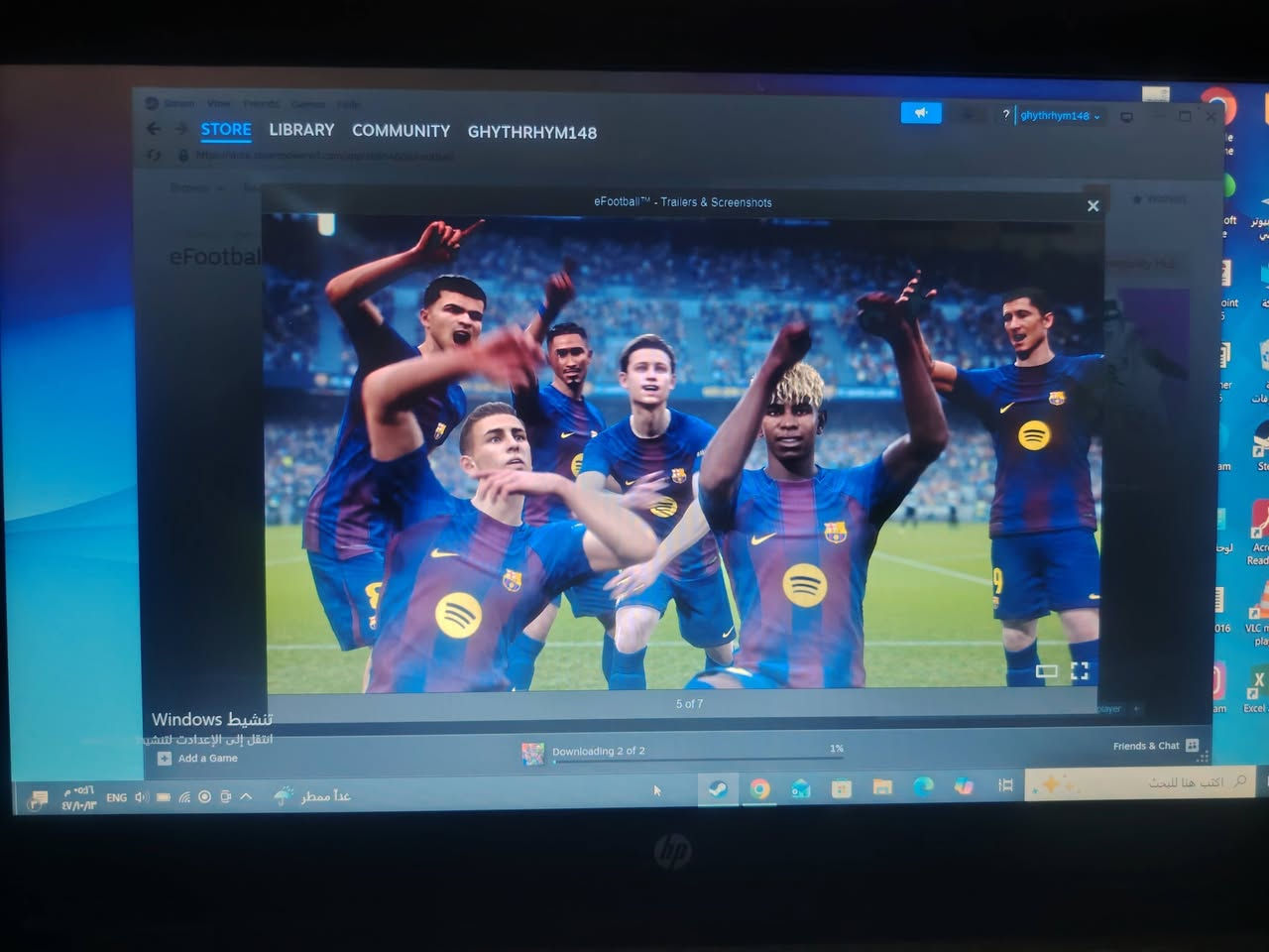This screenshot has width=1269, height=952.
Task: Open the taskbar clock and date
Action: click(78, 798)
